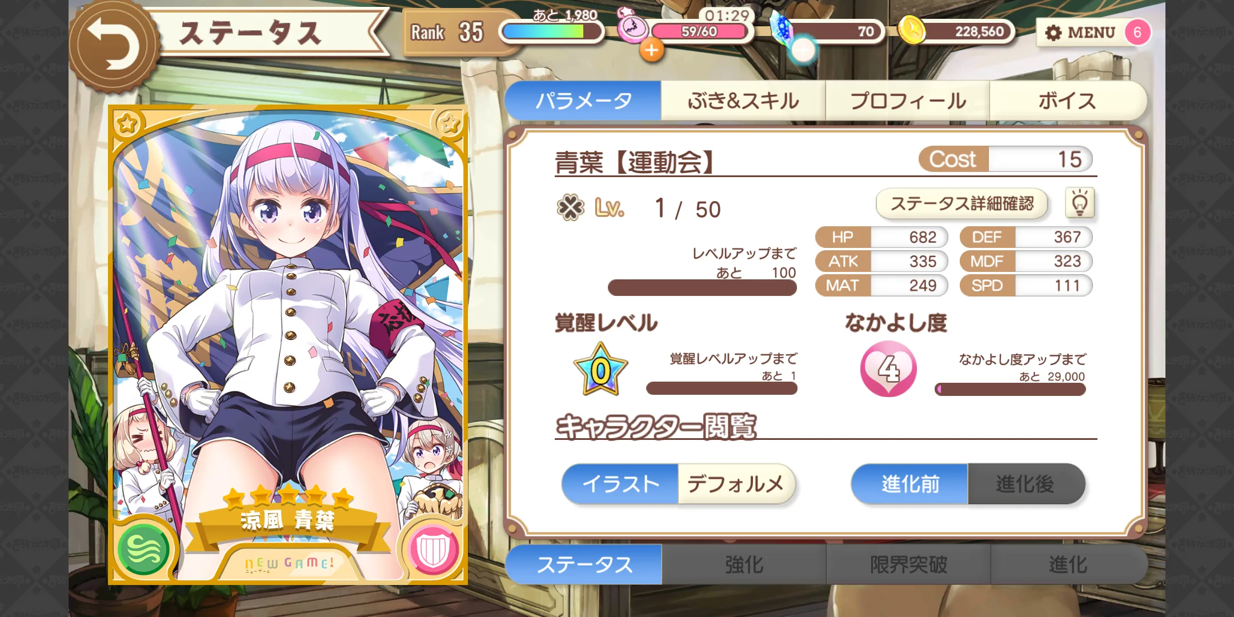Screen dimensions: 1234x617
Task: Switch view to デフォルメ
Action: click(x=736, y=484)
